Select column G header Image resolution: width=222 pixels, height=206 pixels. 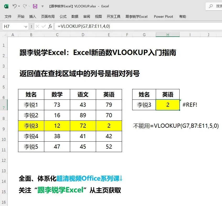pos(144,35)
